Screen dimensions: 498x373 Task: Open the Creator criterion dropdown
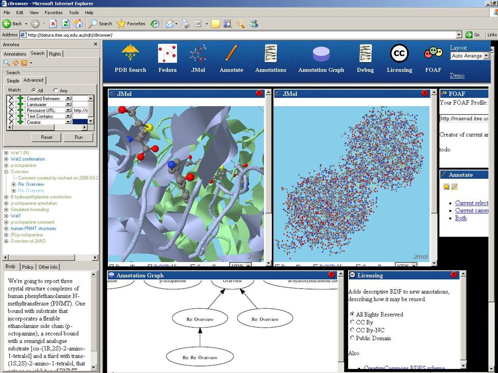click(x=68, y=122)
